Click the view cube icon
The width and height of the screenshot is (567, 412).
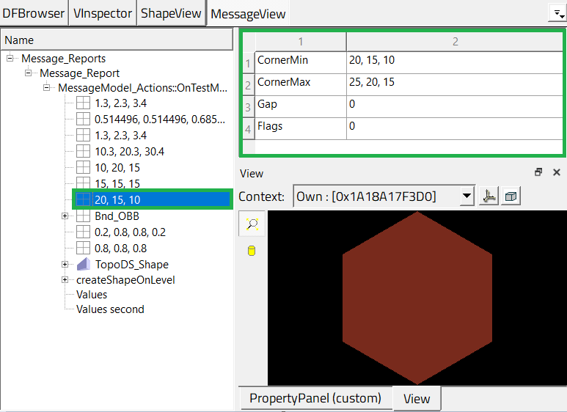coord(511,196)
